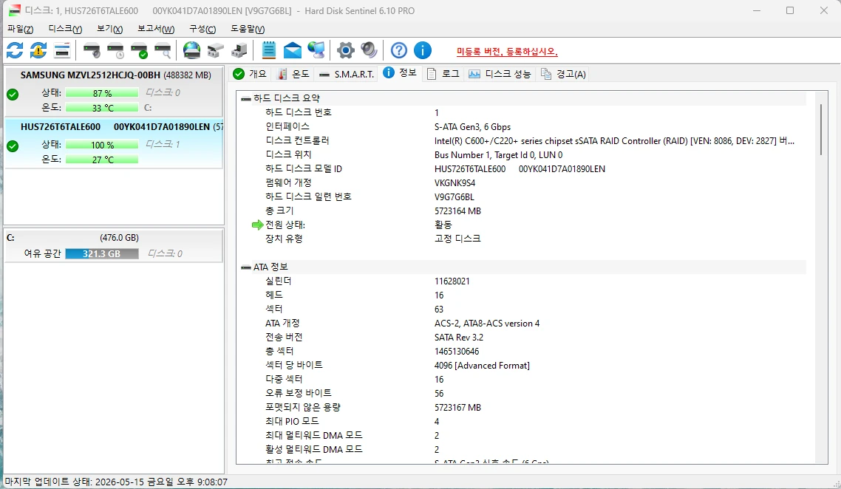This screenshot has width=841, height=489.
Task: Select the SAMSUNG MZVL2512HCJQ-00BH disk entry
Action: click(x=114, y=91)
